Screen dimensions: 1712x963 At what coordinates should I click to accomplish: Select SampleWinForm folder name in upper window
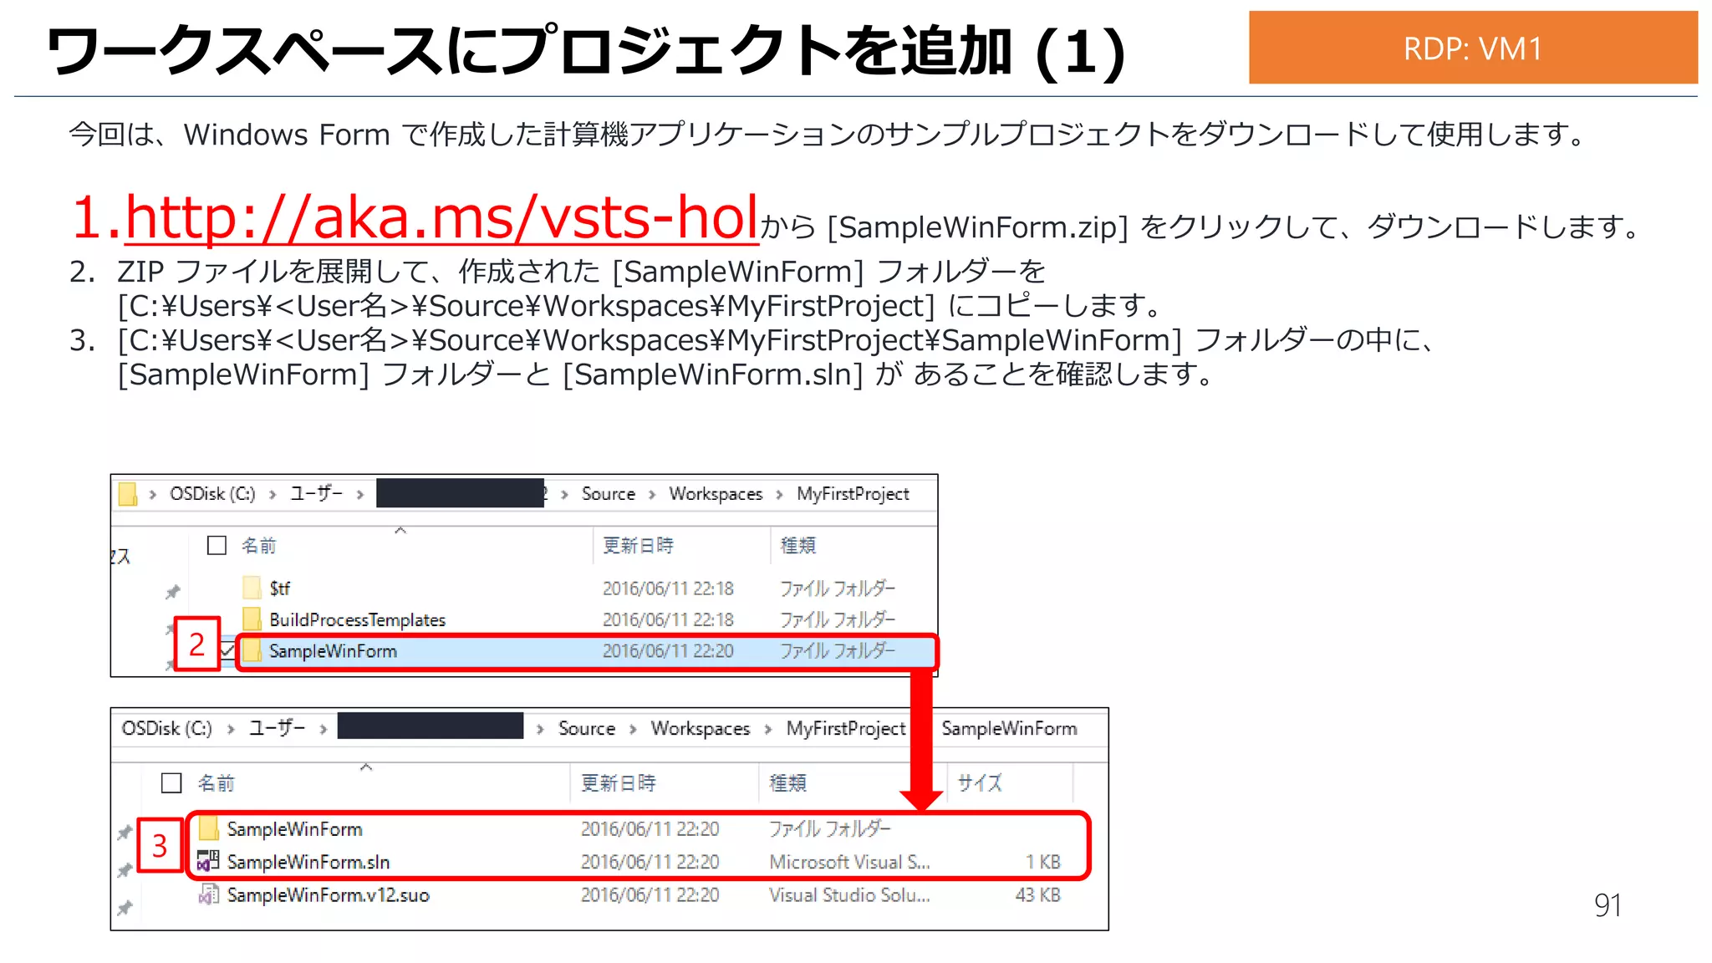333,650
